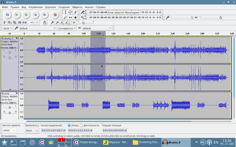Screen dimensions: 236x147
Task: Select the Envelope tool
Action: pyautogui.click(x=70, y=12)
